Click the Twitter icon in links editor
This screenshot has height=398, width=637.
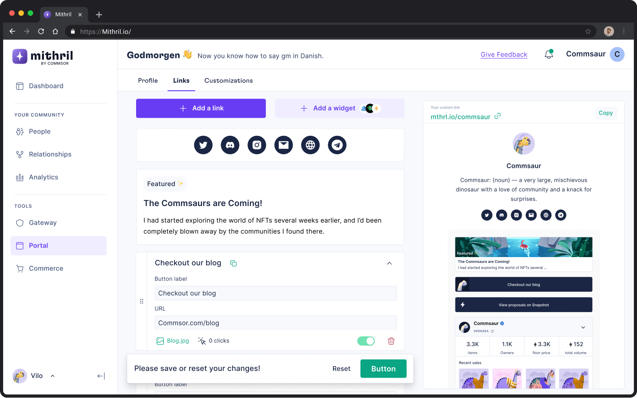coord(203,145)
